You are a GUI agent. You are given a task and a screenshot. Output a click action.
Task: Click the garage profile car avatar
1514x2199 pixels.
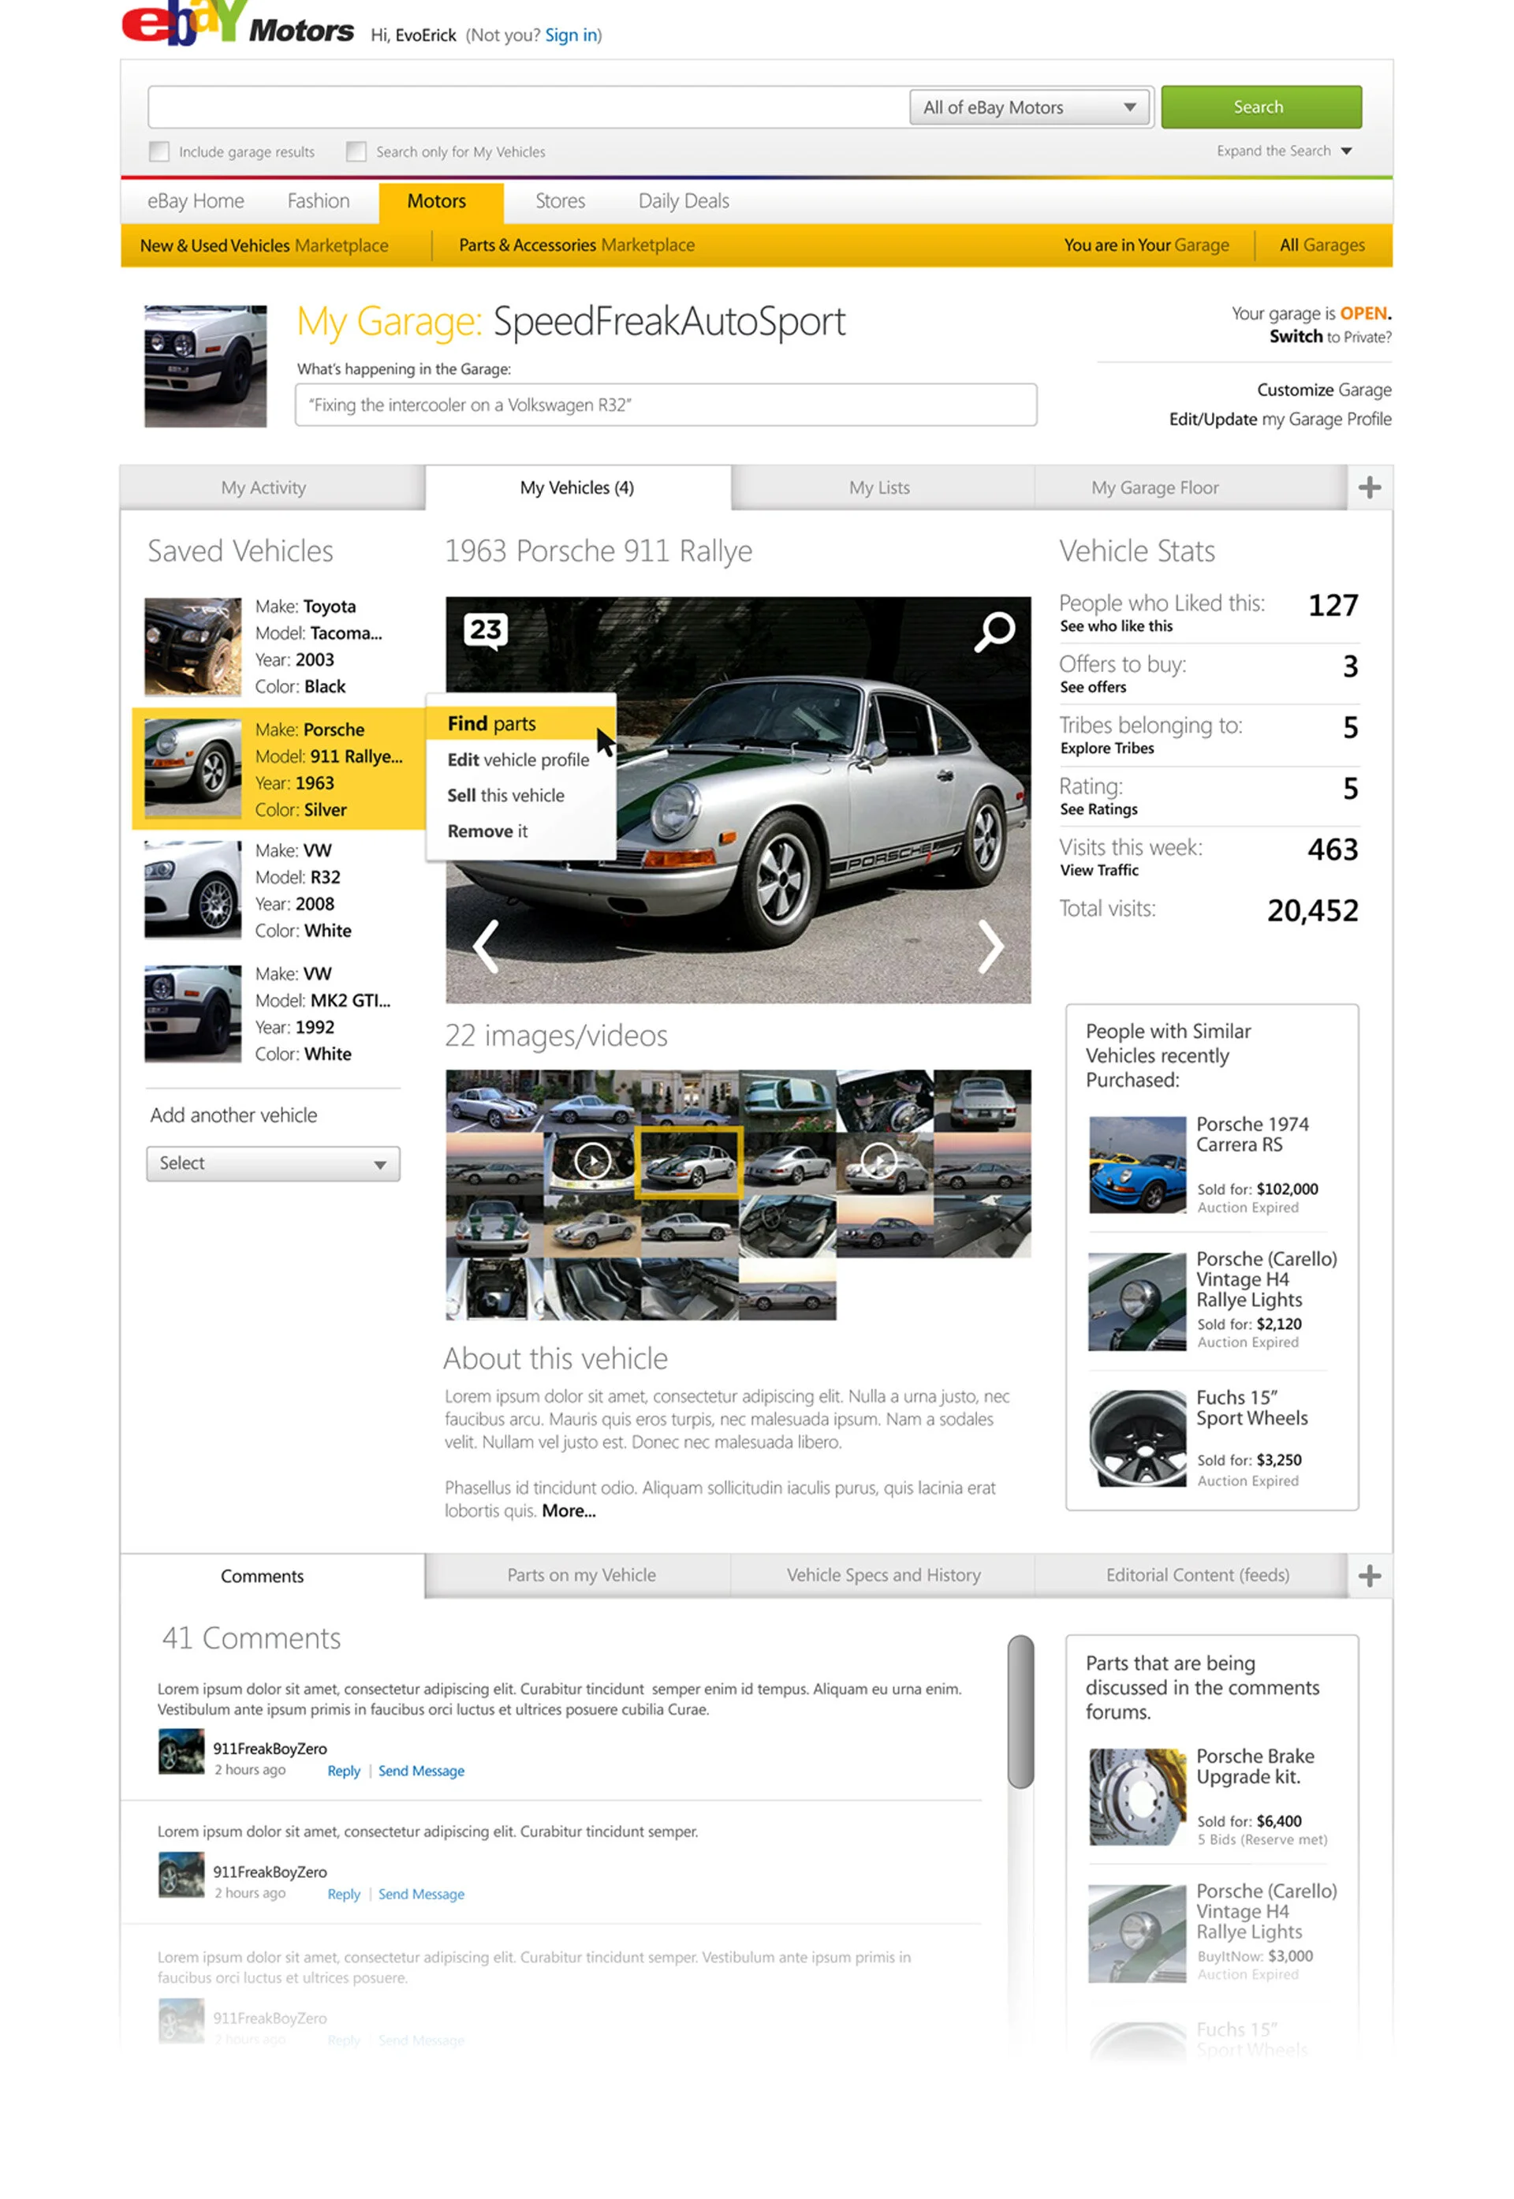(206, 366)
